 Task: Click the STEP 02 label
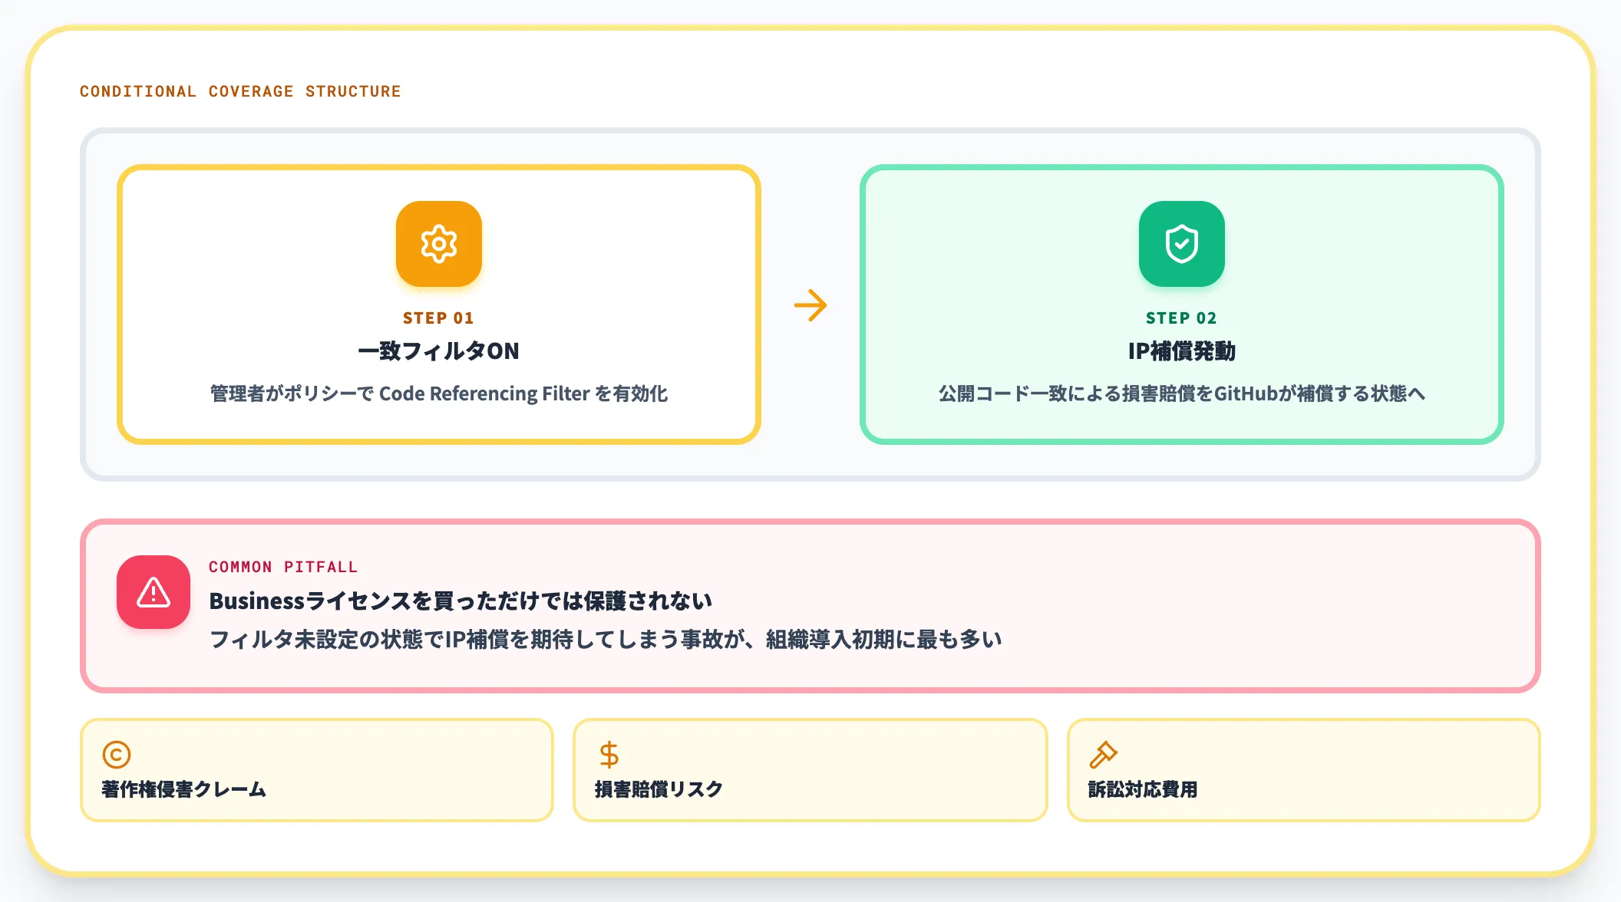point(1181,318)
